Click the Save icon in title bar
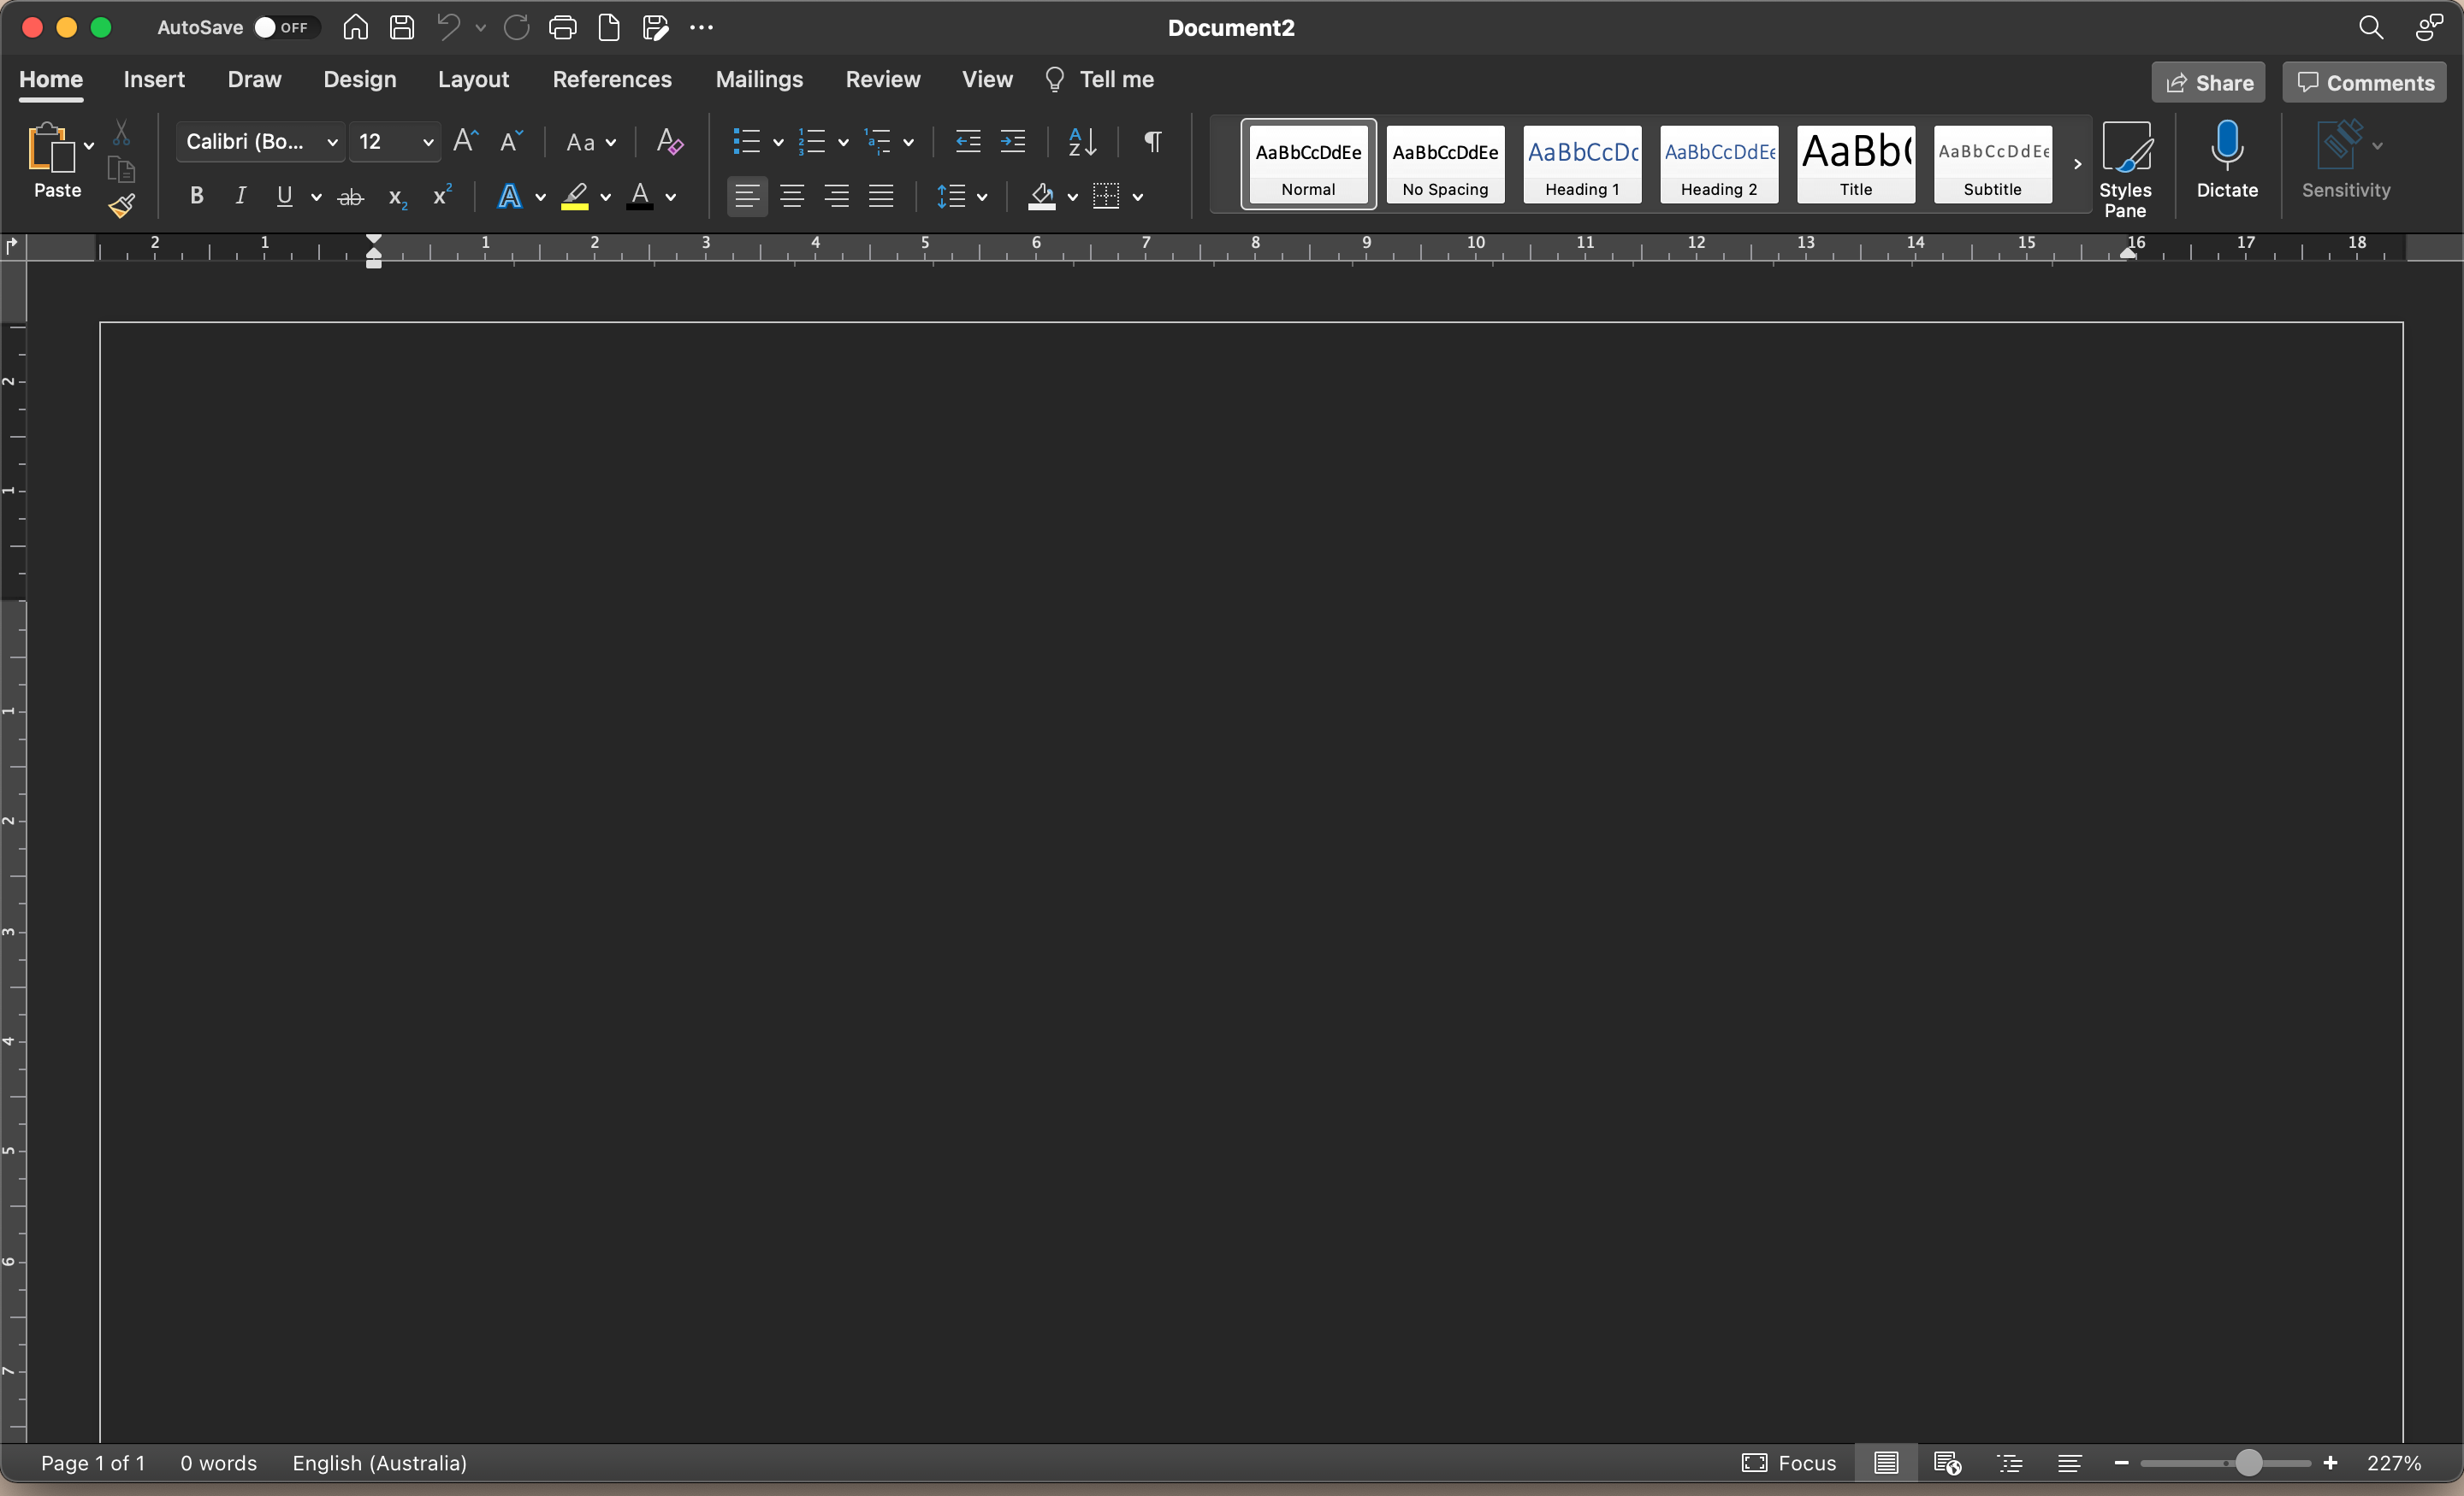The height and width of the screenshot is (1496, 2464). point(402,27)
